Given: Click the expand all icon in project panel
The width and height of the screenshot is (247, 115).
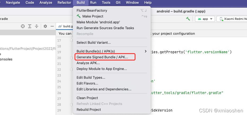Looking at the screenshot, I should [x=30, y=26].
